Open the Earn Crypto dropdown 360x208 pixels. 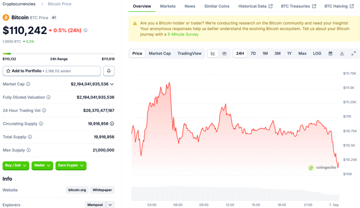[x=71, y=165]
